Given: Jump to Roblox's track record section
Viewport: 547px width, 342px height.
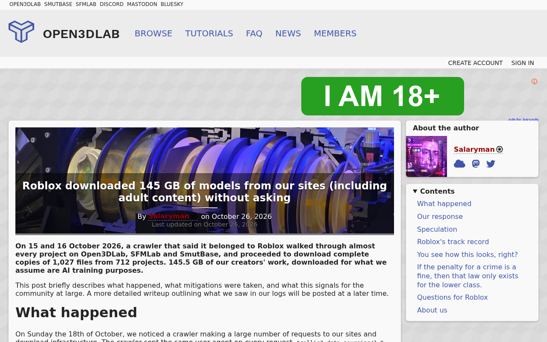Looking at the screenshot, I should pos(453,242).
